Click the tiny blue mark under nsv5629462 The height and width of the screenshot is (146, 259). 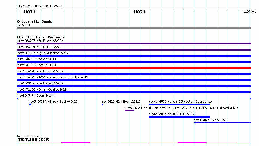pos(103,104)
